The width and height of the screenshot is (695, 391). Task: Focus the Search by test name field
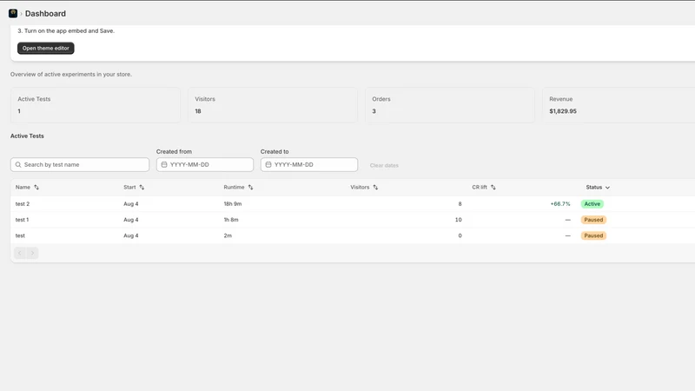pos(80,164)
